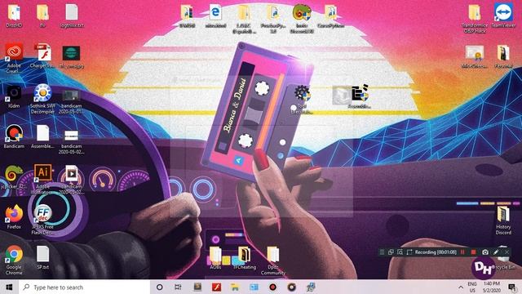
Task: Focus the Type here to search box
Action: (x=85, y=287)
